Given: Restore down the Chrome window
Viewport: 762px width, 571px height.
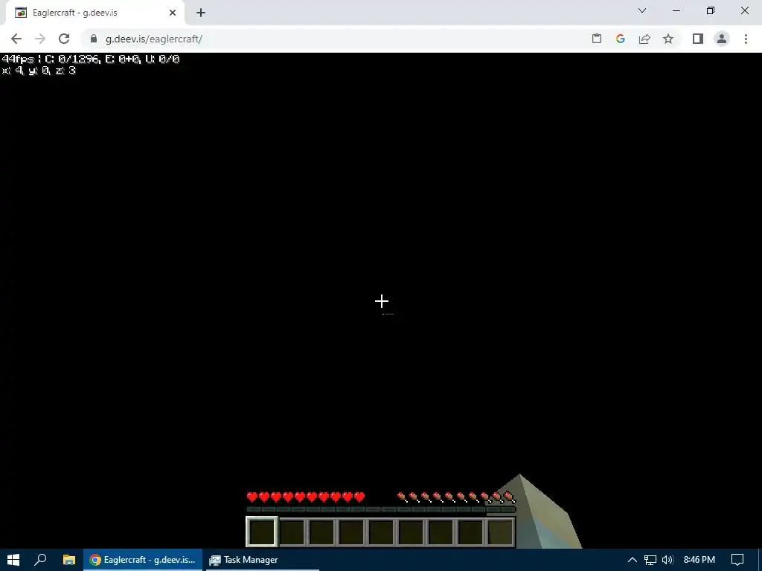Looking at the screenshot, I should coord(711,10).
